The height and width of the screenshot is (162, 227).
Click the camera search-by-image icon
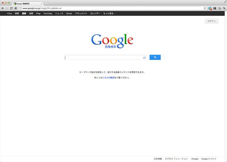point(144,58)
